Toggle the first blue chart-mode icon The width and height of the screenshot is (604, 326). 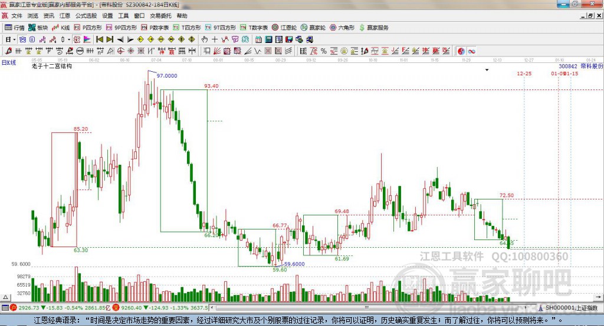pyautogui.click(x=22, y=39)
